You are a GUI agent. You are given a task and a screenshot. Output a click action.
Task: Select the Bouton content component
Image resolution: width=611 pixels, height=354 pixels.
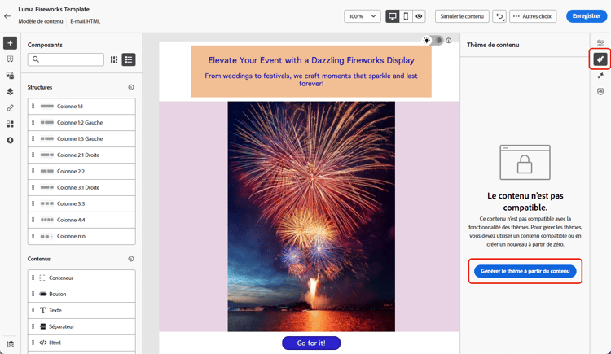[81, 294]
